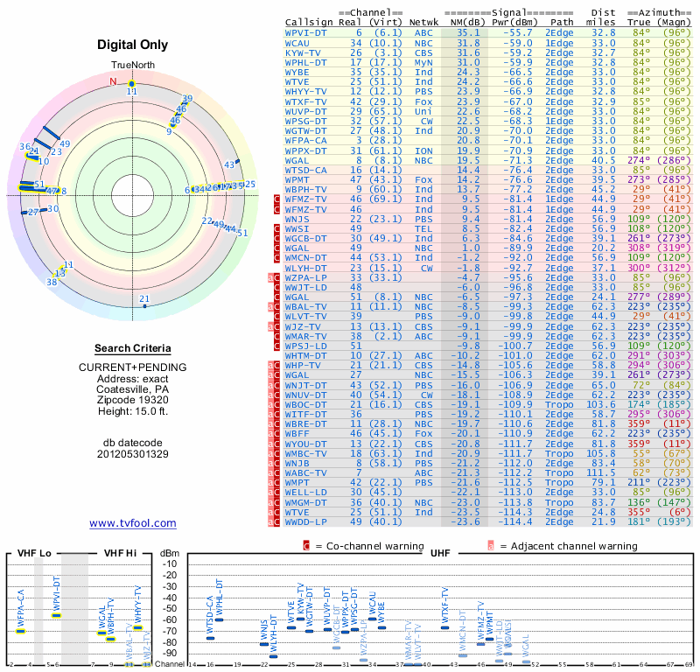Click WPVI-DT signal bar in VHF chart

pyautogui.click(x=56, y=616)
